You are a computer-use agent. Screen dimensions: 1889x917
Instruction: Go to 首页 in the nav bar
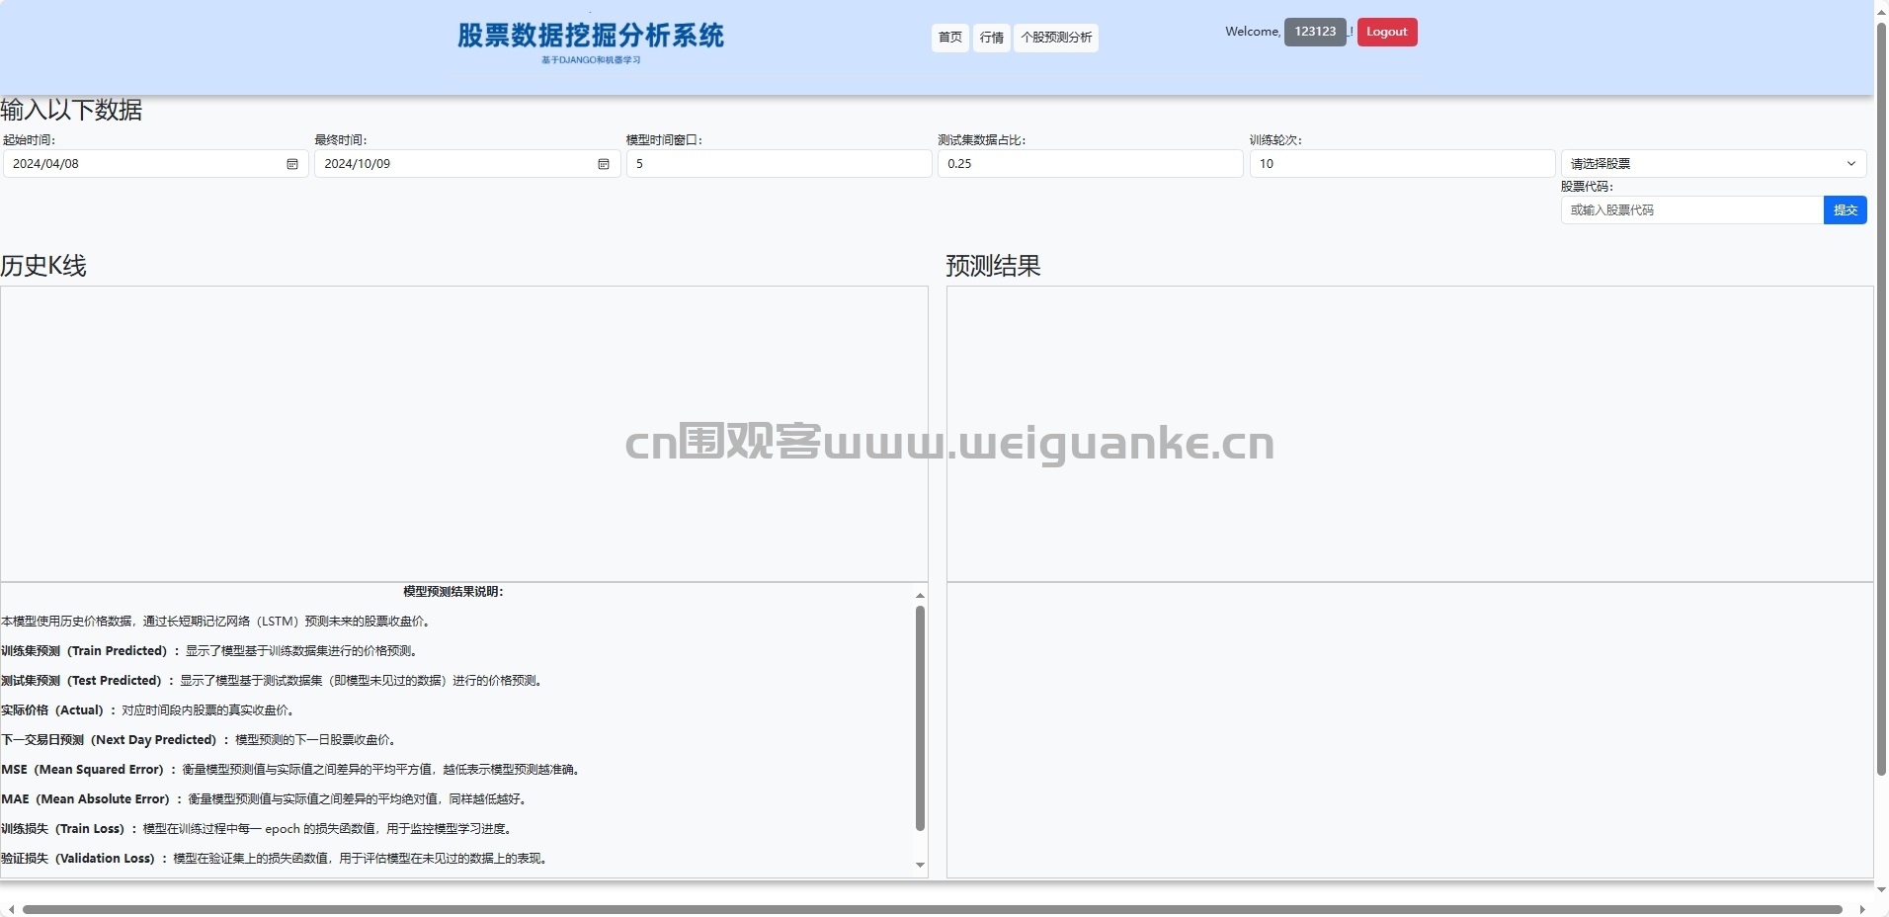(x=950, y=38)
